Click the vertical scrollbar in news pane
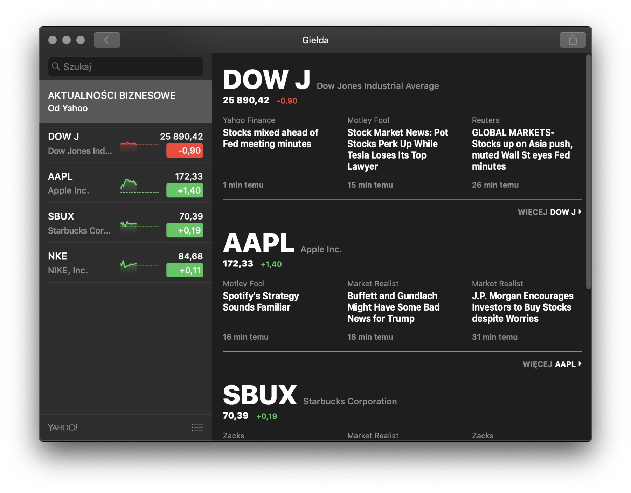 pyautogui.click(x=589, y=172)
